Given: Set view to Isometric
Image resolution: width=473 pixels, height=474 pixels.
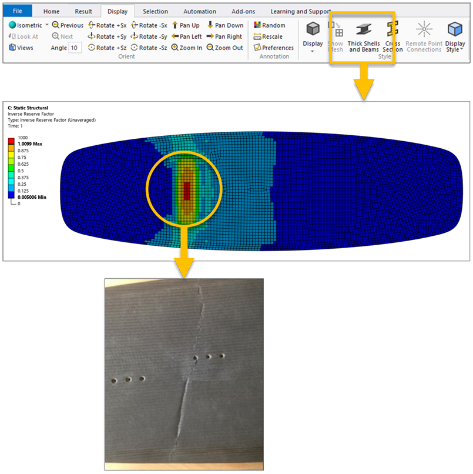Looking at the screenshot, I should click(25, 25).
